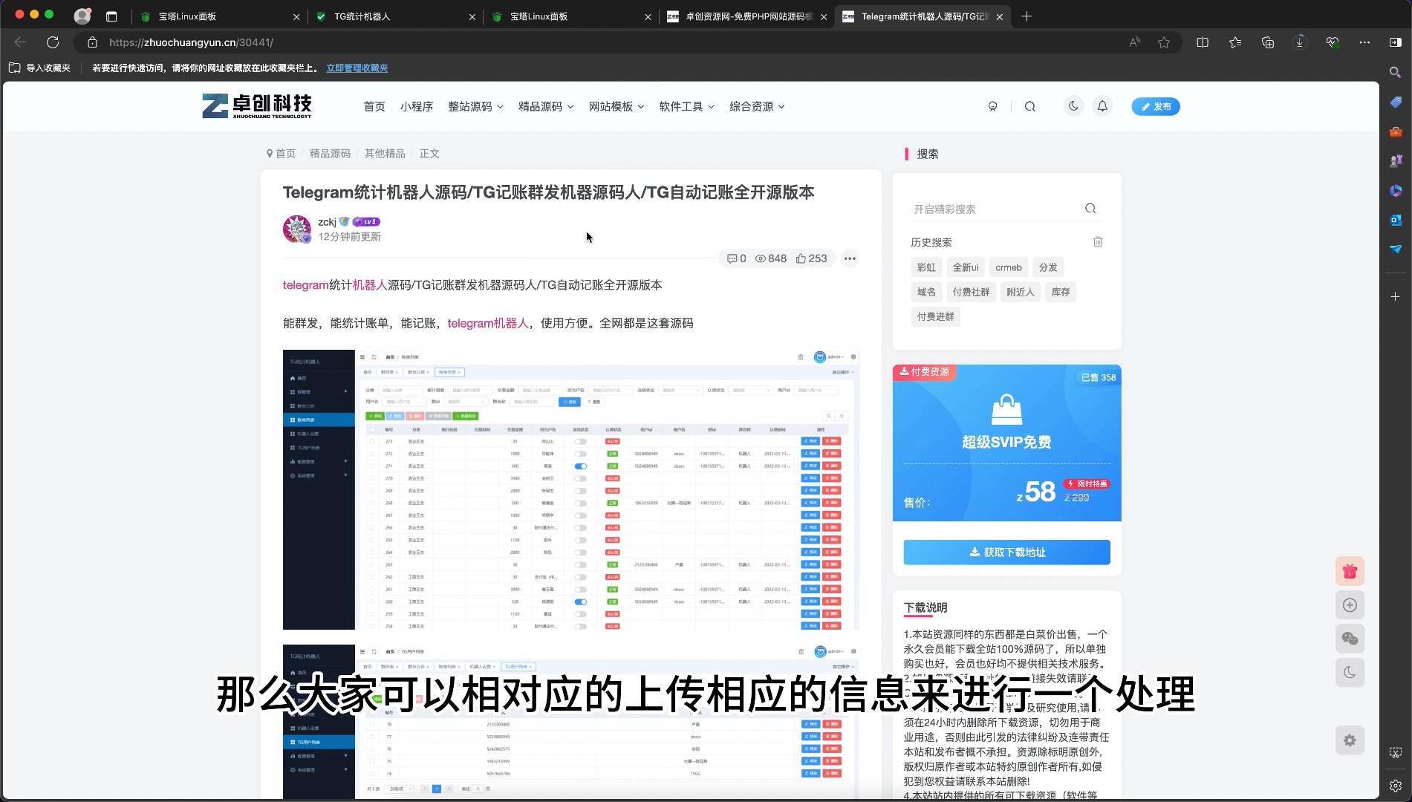Clear search history with the trash icon
Image resolution: width=1412 pixels, height=802 pixels.
tap(1098, 241)
